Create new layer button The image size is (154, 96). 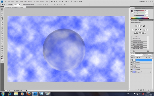[x=148, y=90]
